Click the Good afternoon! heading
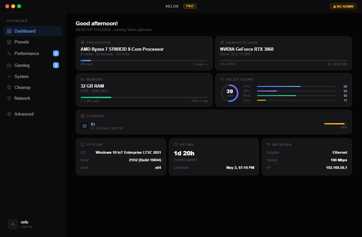The image size is (362, 237). click(x=97, y=23)
